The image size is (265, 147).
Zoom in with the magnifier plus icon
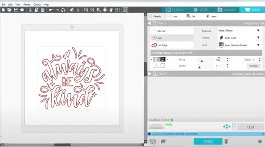point(86,10)
